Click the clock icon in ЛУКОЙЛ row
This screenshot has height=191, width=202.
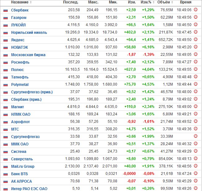(196, 24)
